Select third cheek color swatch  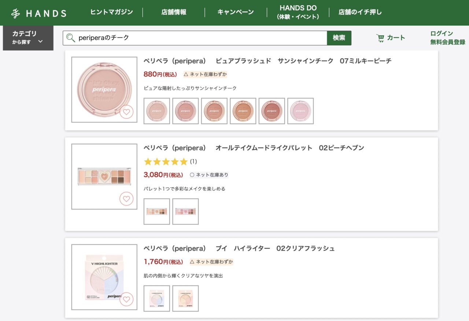coord(214,111)
